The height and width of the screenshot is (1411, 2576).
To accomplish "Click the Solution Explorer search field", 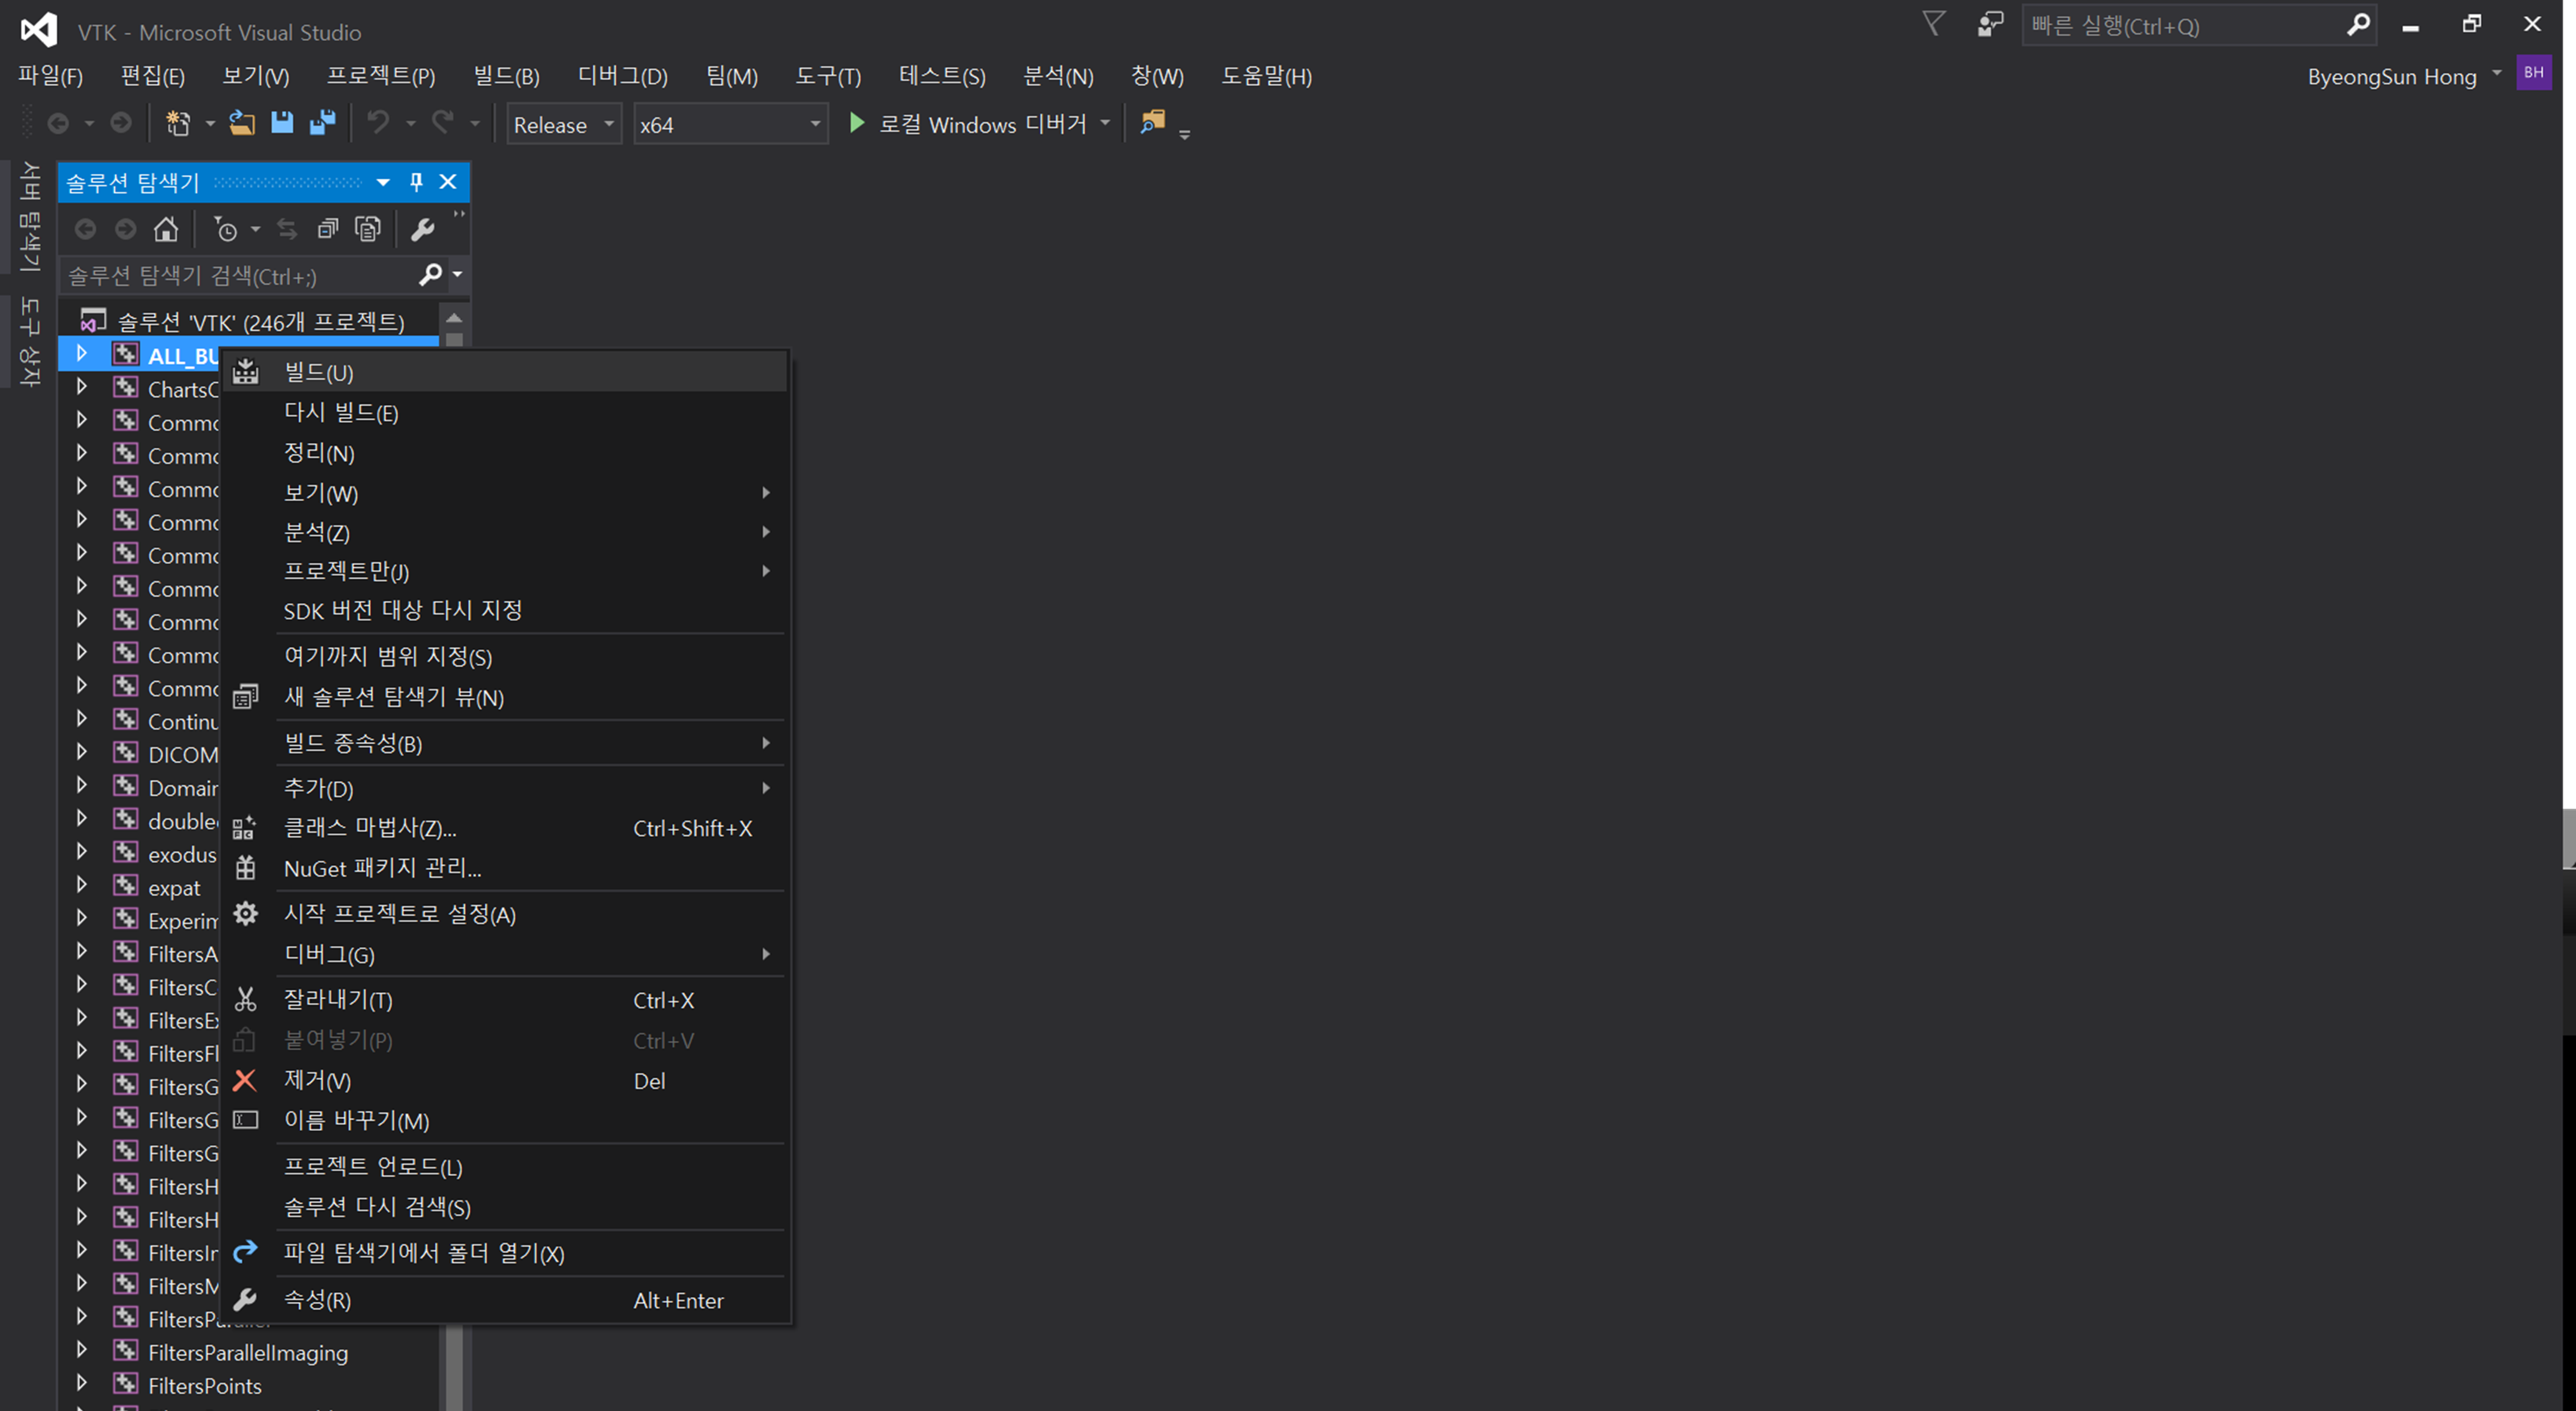I will 240,276.
